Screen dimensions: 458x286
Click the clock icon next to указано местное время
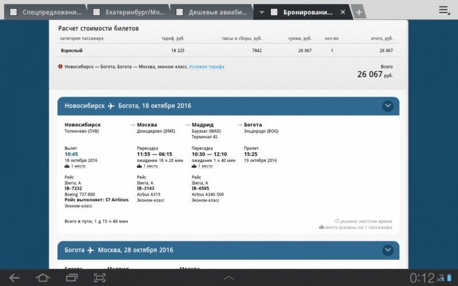337,221
